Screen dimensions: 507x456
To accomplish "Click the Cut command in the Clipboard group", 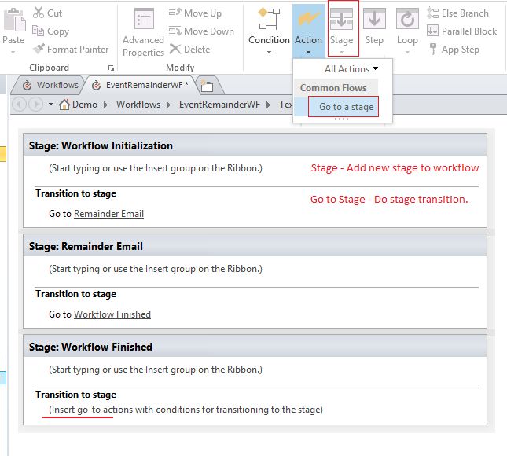I will click(x=47, y=13).
